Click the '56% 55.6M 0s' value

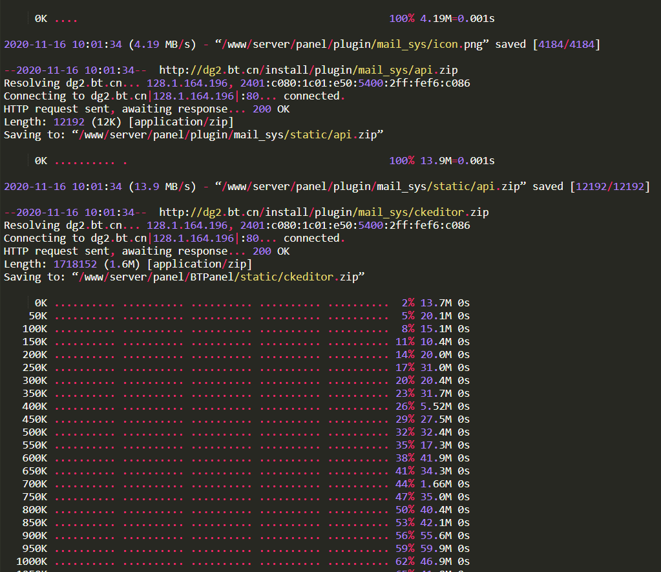pyautogui.click(x=432, y=536)
